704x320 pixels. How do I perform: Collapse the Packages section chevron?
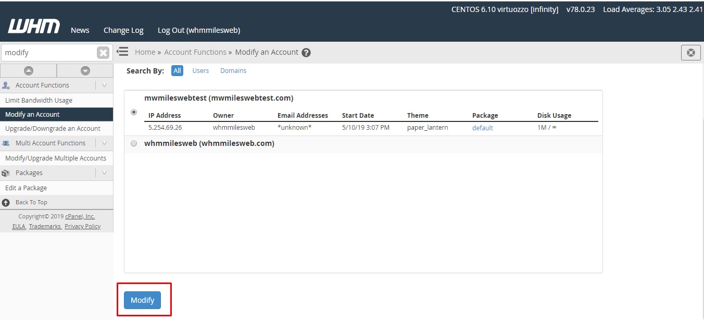click(104, 173)
